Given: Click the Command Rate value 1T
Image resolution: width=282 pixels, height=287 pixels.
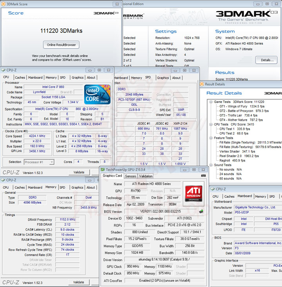Looking at the screenshot, I should [67, 255].
